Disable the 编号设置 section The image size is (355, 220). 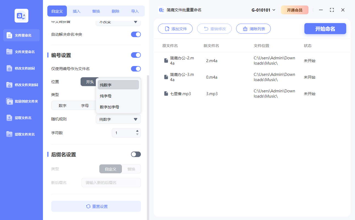click(x=136, y=55)
